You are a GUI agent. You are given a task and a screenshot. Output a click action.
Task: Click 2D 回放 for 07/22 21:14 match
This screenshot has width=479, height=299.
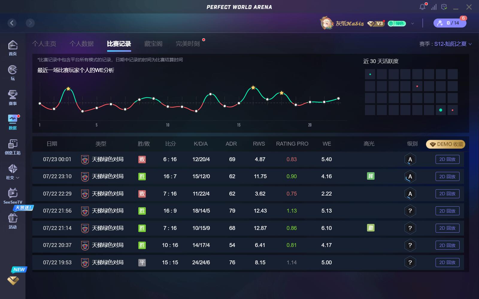point(447,228)
